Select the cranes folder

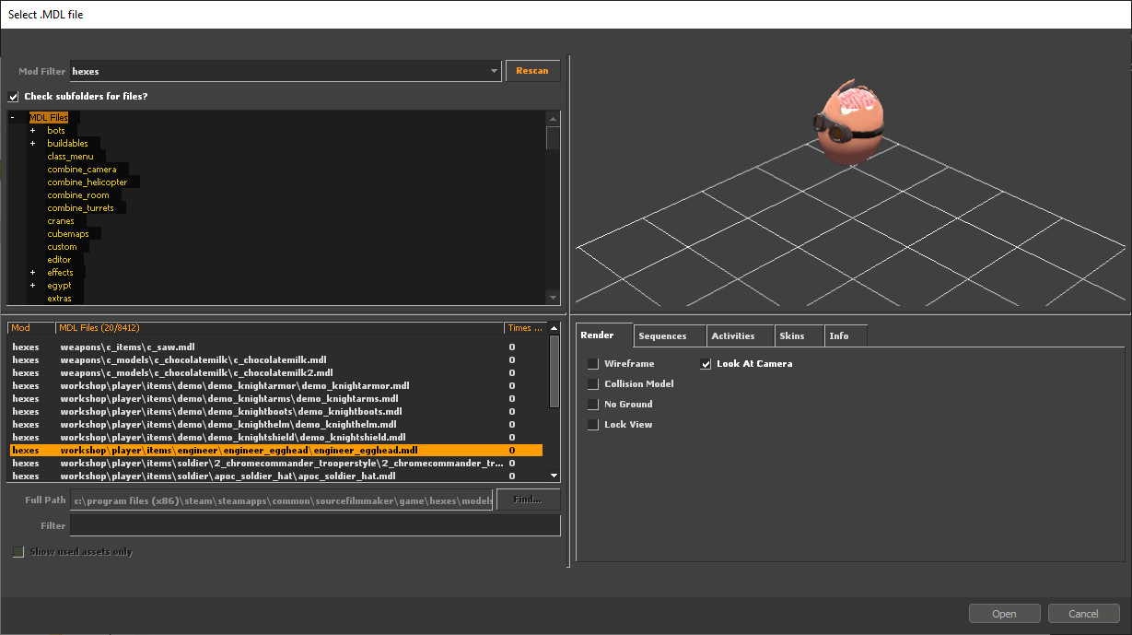tap(62, 221)
